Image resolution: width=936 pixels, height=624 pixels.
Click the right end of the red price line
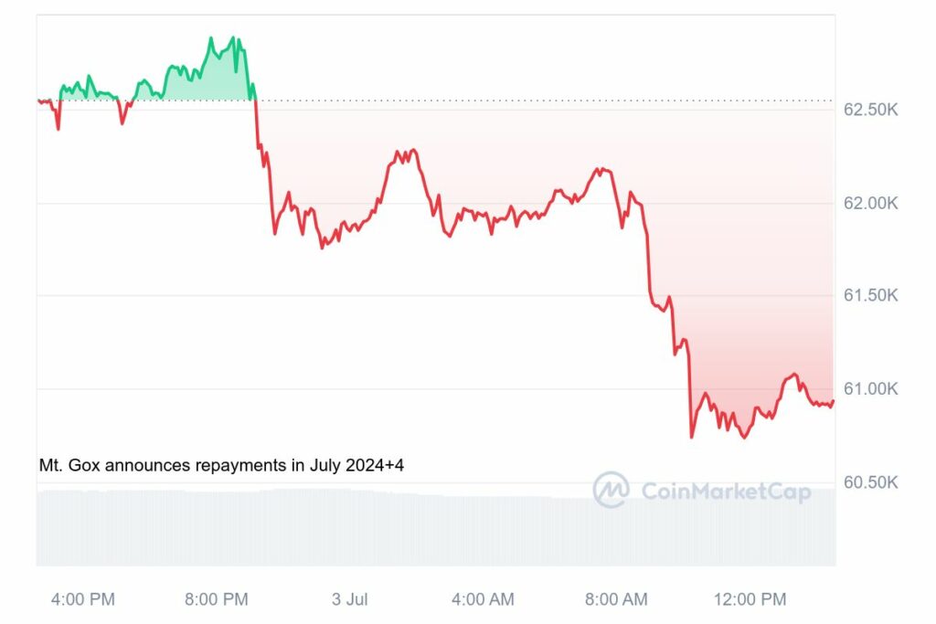pyautogui.click(x=833, y=401)
